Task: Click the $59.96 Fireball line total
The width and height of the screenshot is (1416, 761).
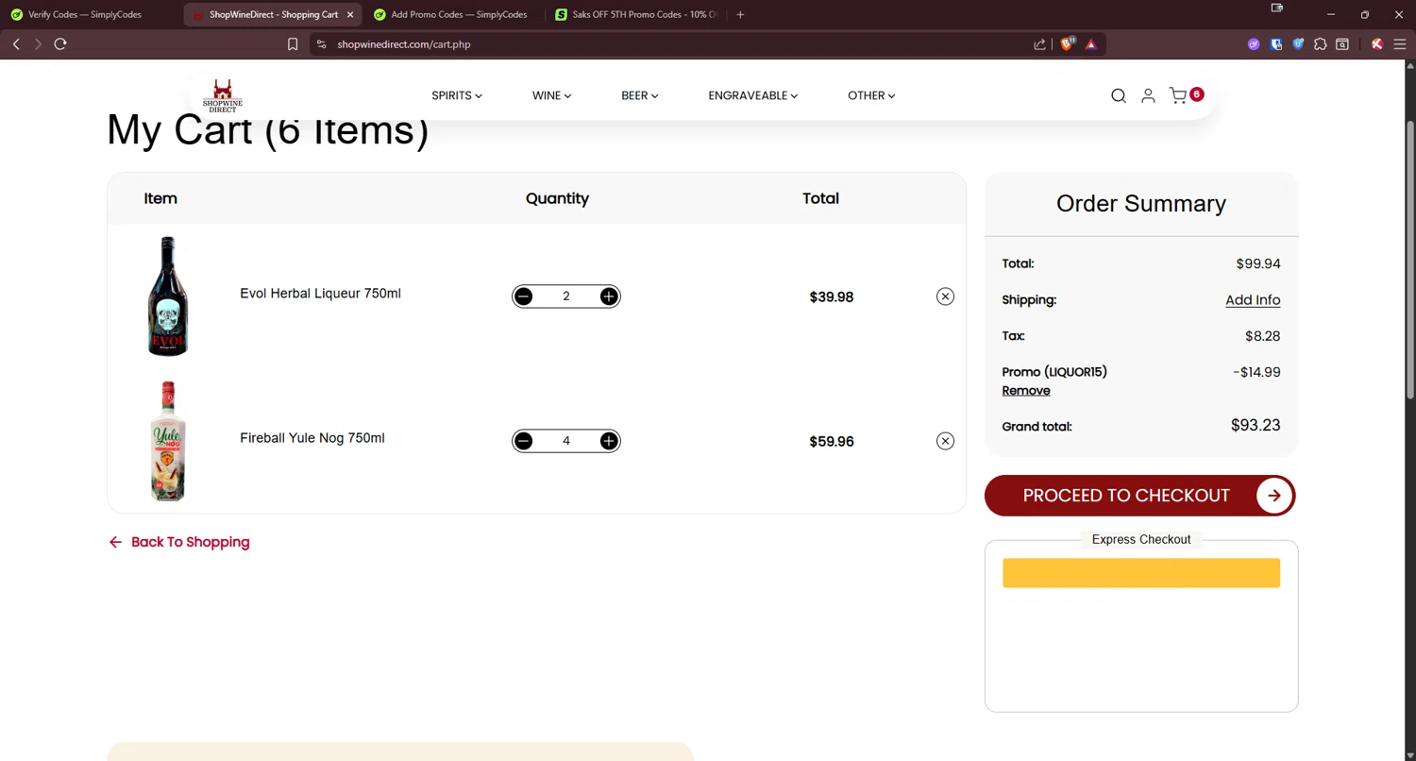Action: (832, 441)
